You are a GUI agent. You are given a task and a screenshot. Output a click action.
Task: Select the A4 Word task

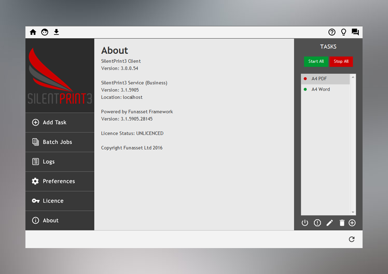325,90
